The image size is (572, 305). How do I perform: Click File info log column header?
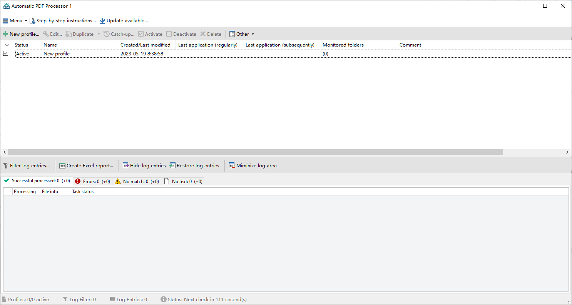(55, 192)
